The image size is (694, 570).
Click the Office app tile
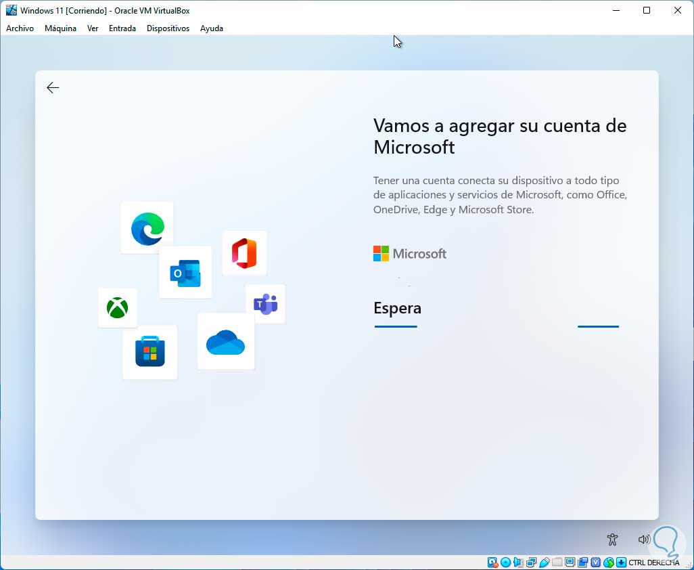tap(244, 253)
